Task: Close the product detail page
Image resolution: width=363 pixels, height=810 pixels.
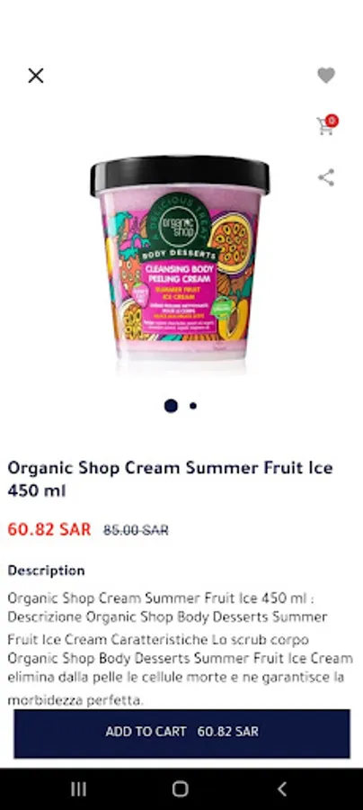Action: [36, 76]
